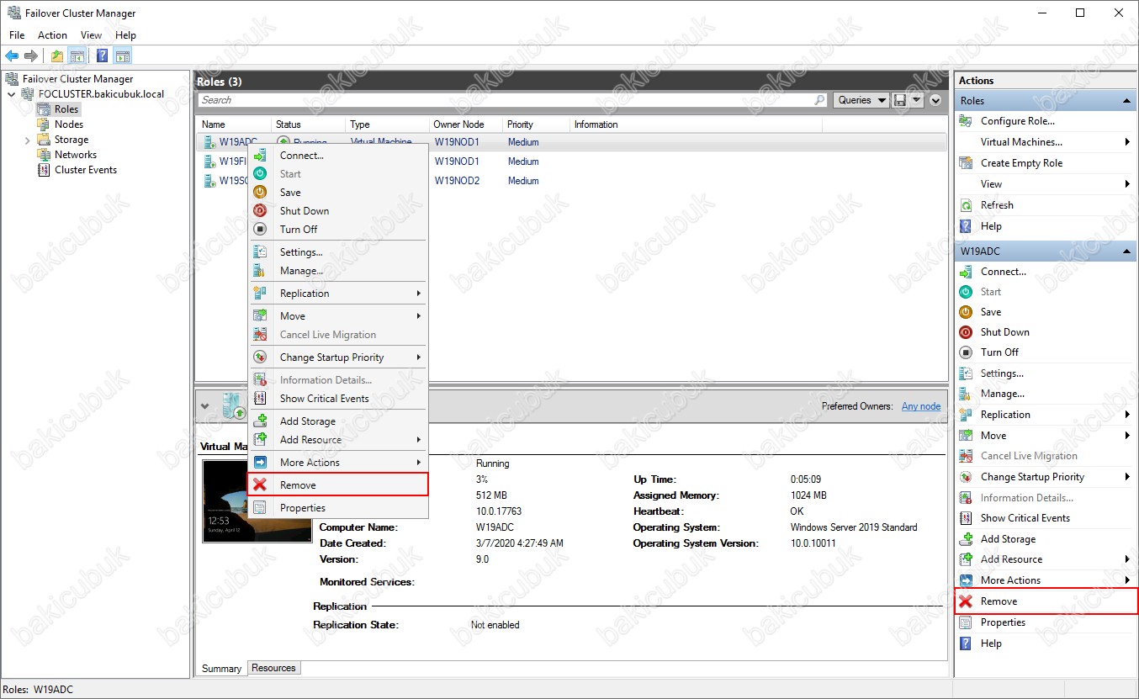Click Add Storage icon in Actions pane

966,539
